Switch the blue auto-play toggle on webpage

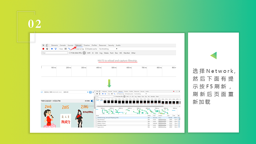pos(93,101)
